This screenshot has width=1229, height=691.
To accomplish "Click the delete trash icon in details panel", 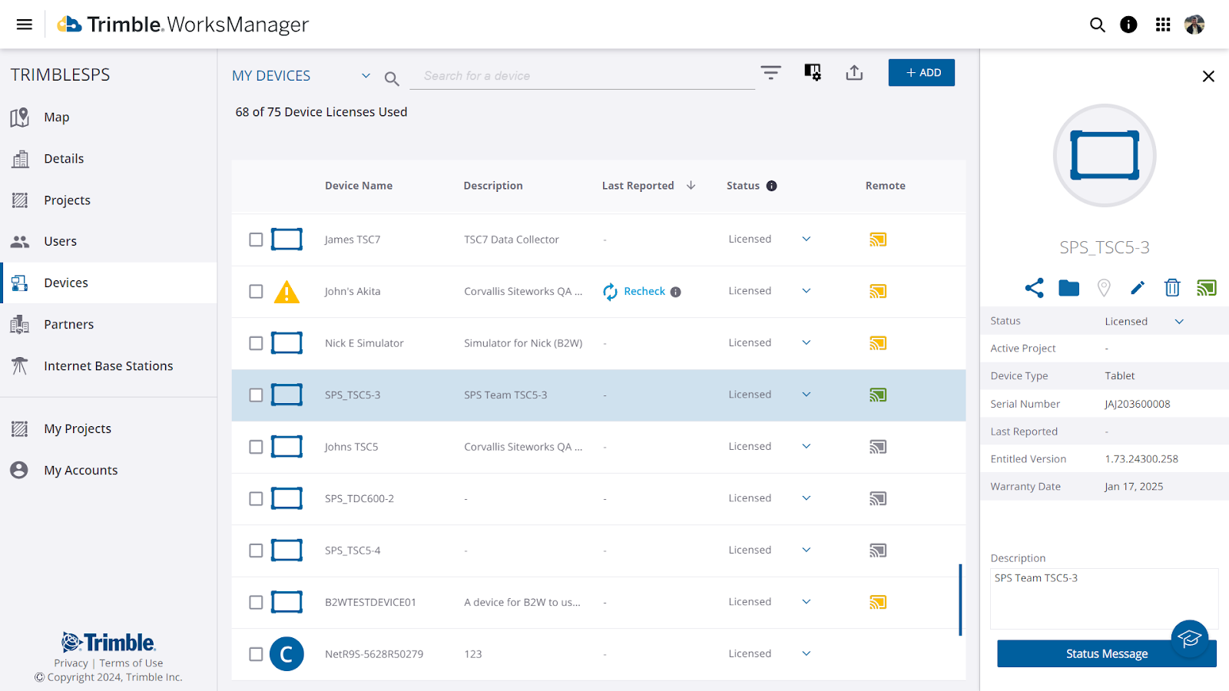I will point(1172,288).
